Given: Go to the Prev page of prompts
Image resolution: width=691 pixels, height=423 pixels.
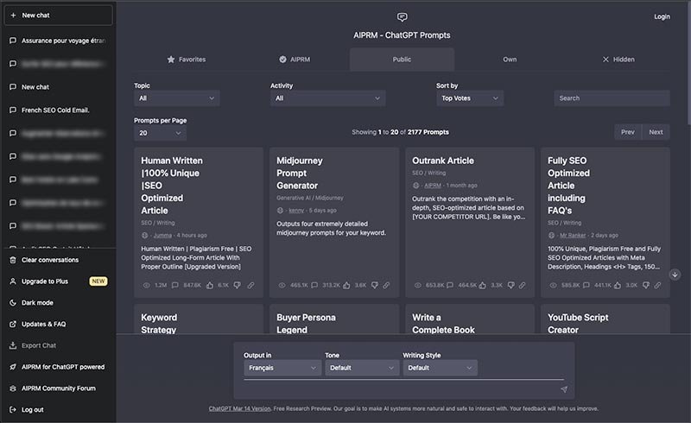Looking at the screenshot, I should click(x=628, y=132).
